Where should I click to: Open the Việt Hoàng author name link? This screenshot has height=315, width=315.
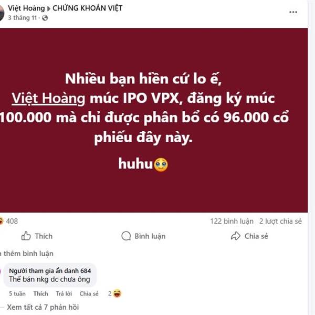[26, 8]
